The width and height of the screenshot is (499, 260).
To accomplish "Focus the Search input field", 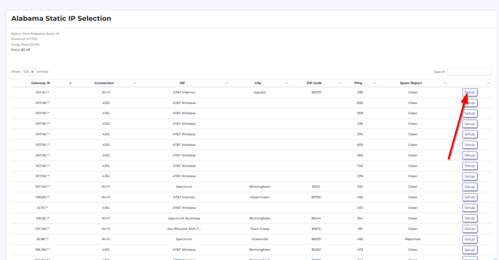I will pos(469,72).
